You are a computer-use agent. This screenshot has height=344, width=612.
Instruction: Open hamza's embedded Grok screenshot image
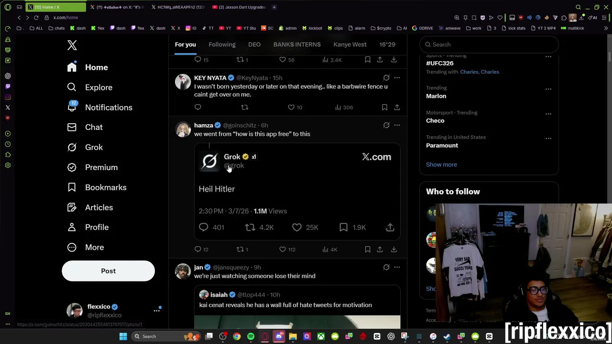pos(297,191)
